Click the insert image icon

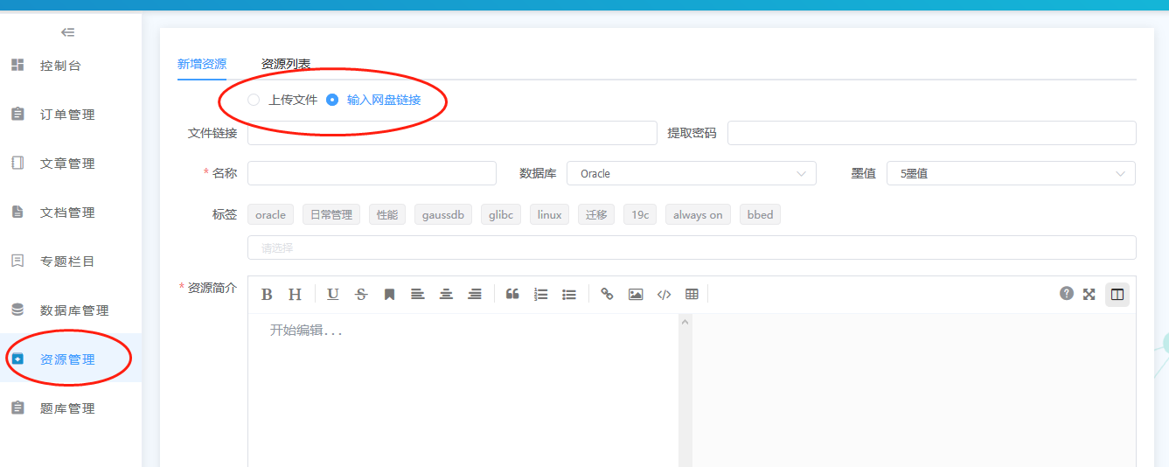coord(636,295)
